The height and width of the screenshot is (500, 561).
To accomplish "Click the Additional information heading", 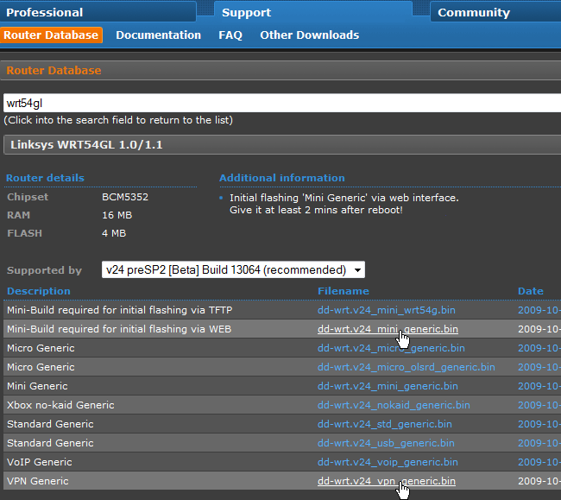I will tap(282, 178).
